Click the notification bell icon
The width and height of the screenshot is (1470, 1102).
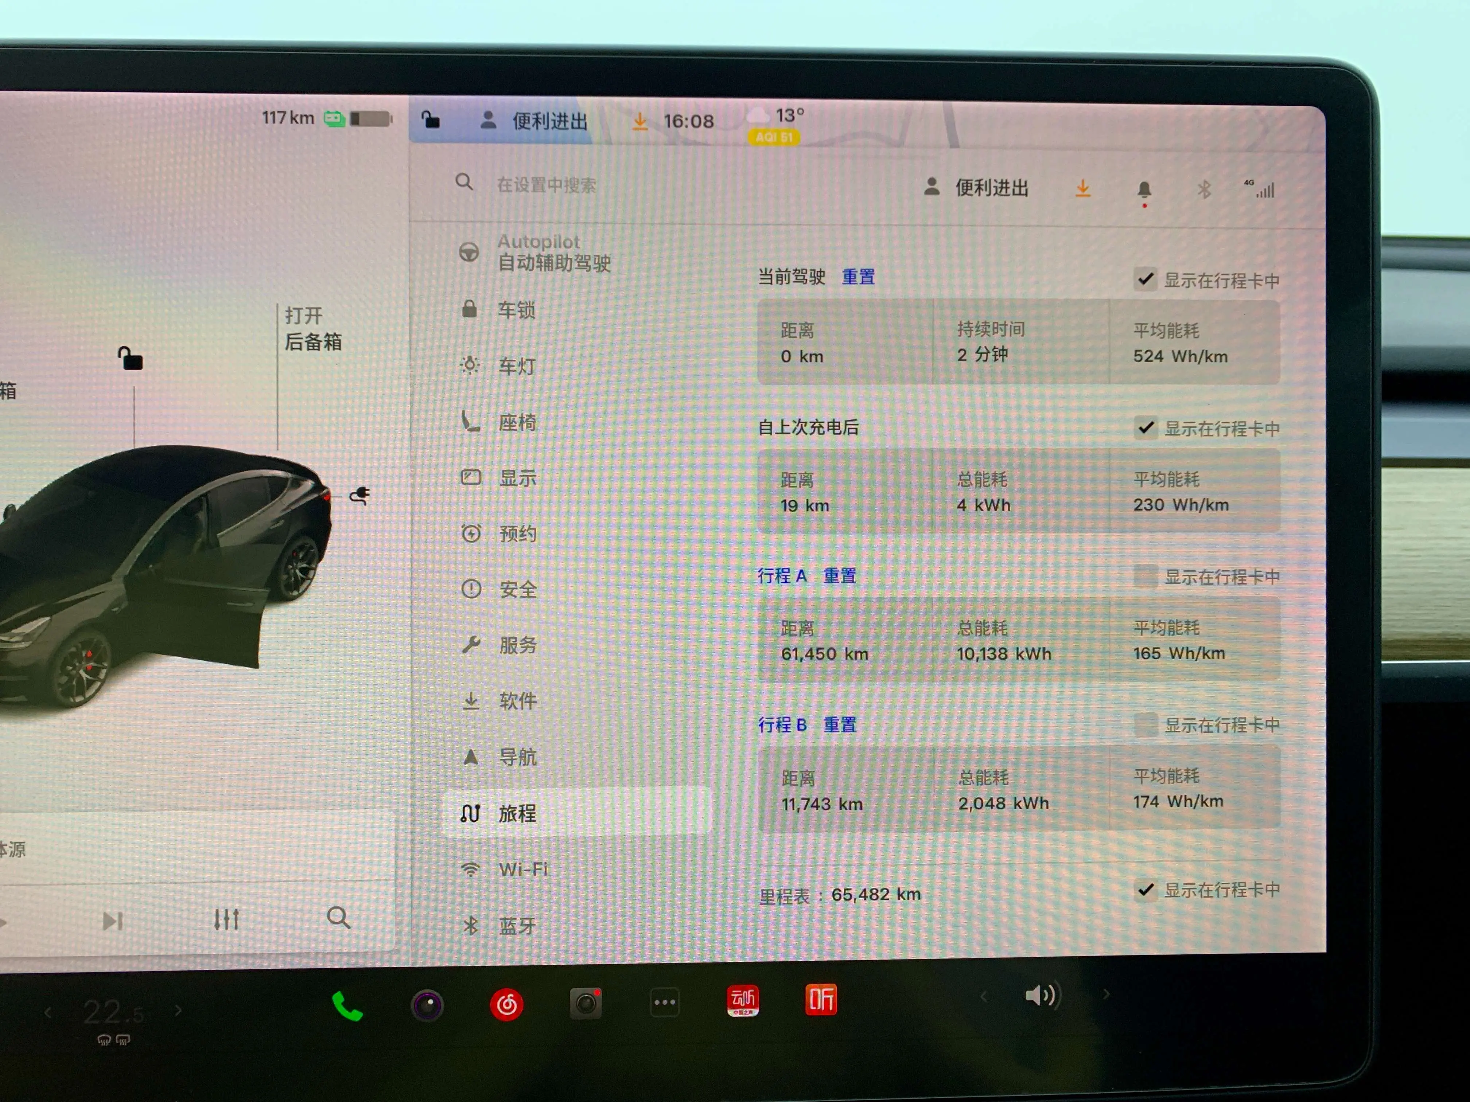[x=1144, y=190]
